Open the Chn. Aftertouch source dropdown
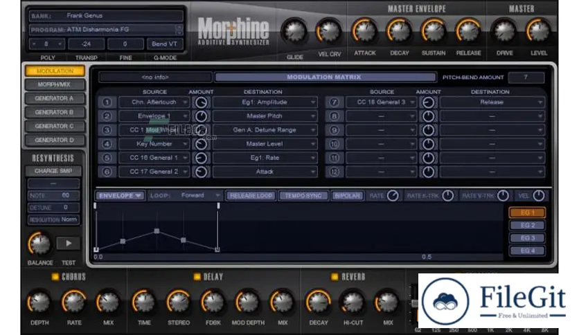The height and width of the screenshot is (335, 579). (x=154, y=102)
